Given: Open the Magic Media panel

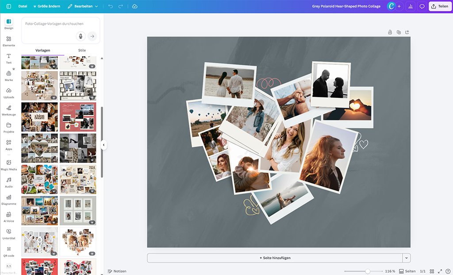Looking at the screenshot, I should pos(8,165).
